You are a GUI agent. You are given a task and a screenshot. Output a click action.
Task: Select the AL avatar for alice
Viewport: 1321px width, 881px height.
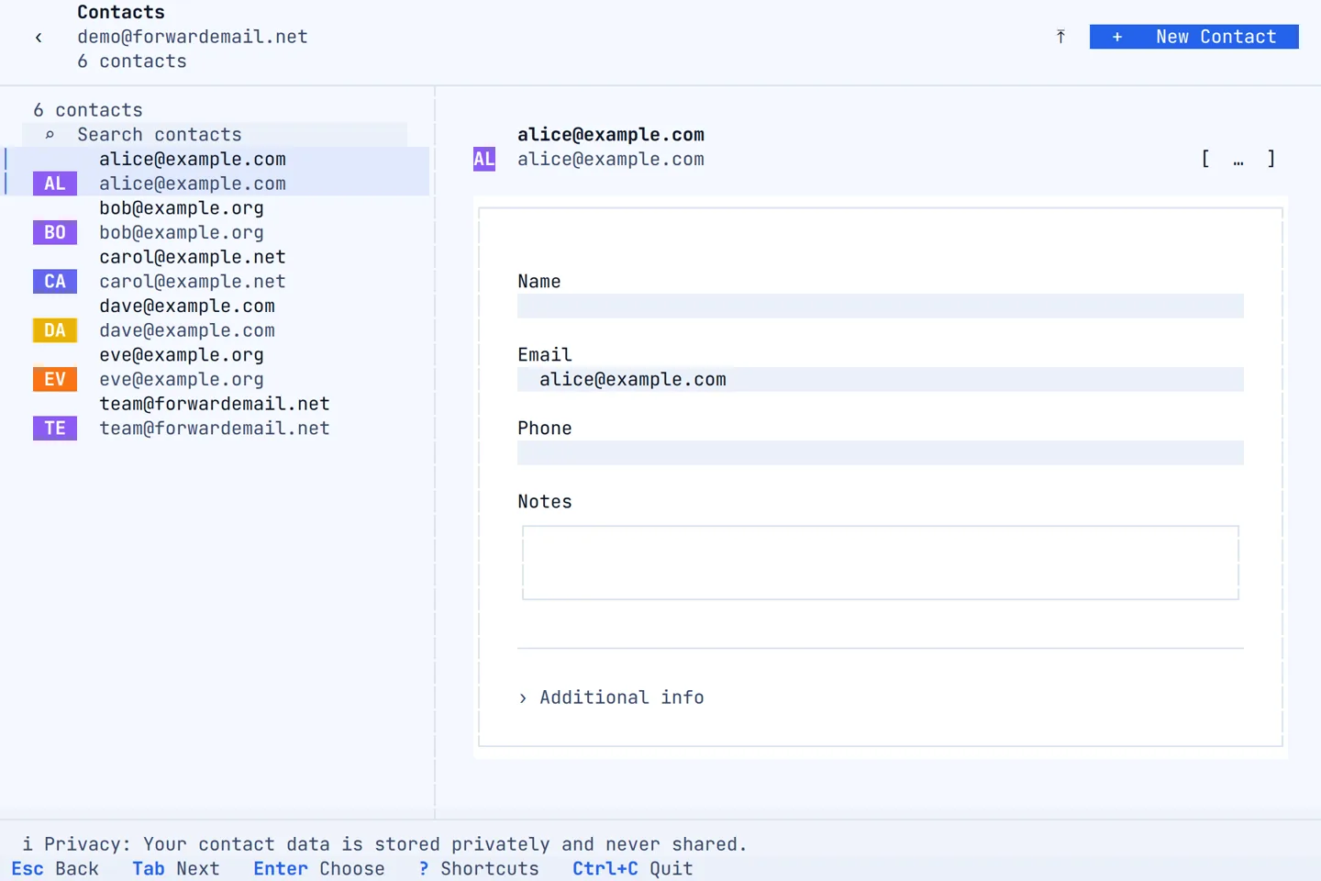point(55,184)
